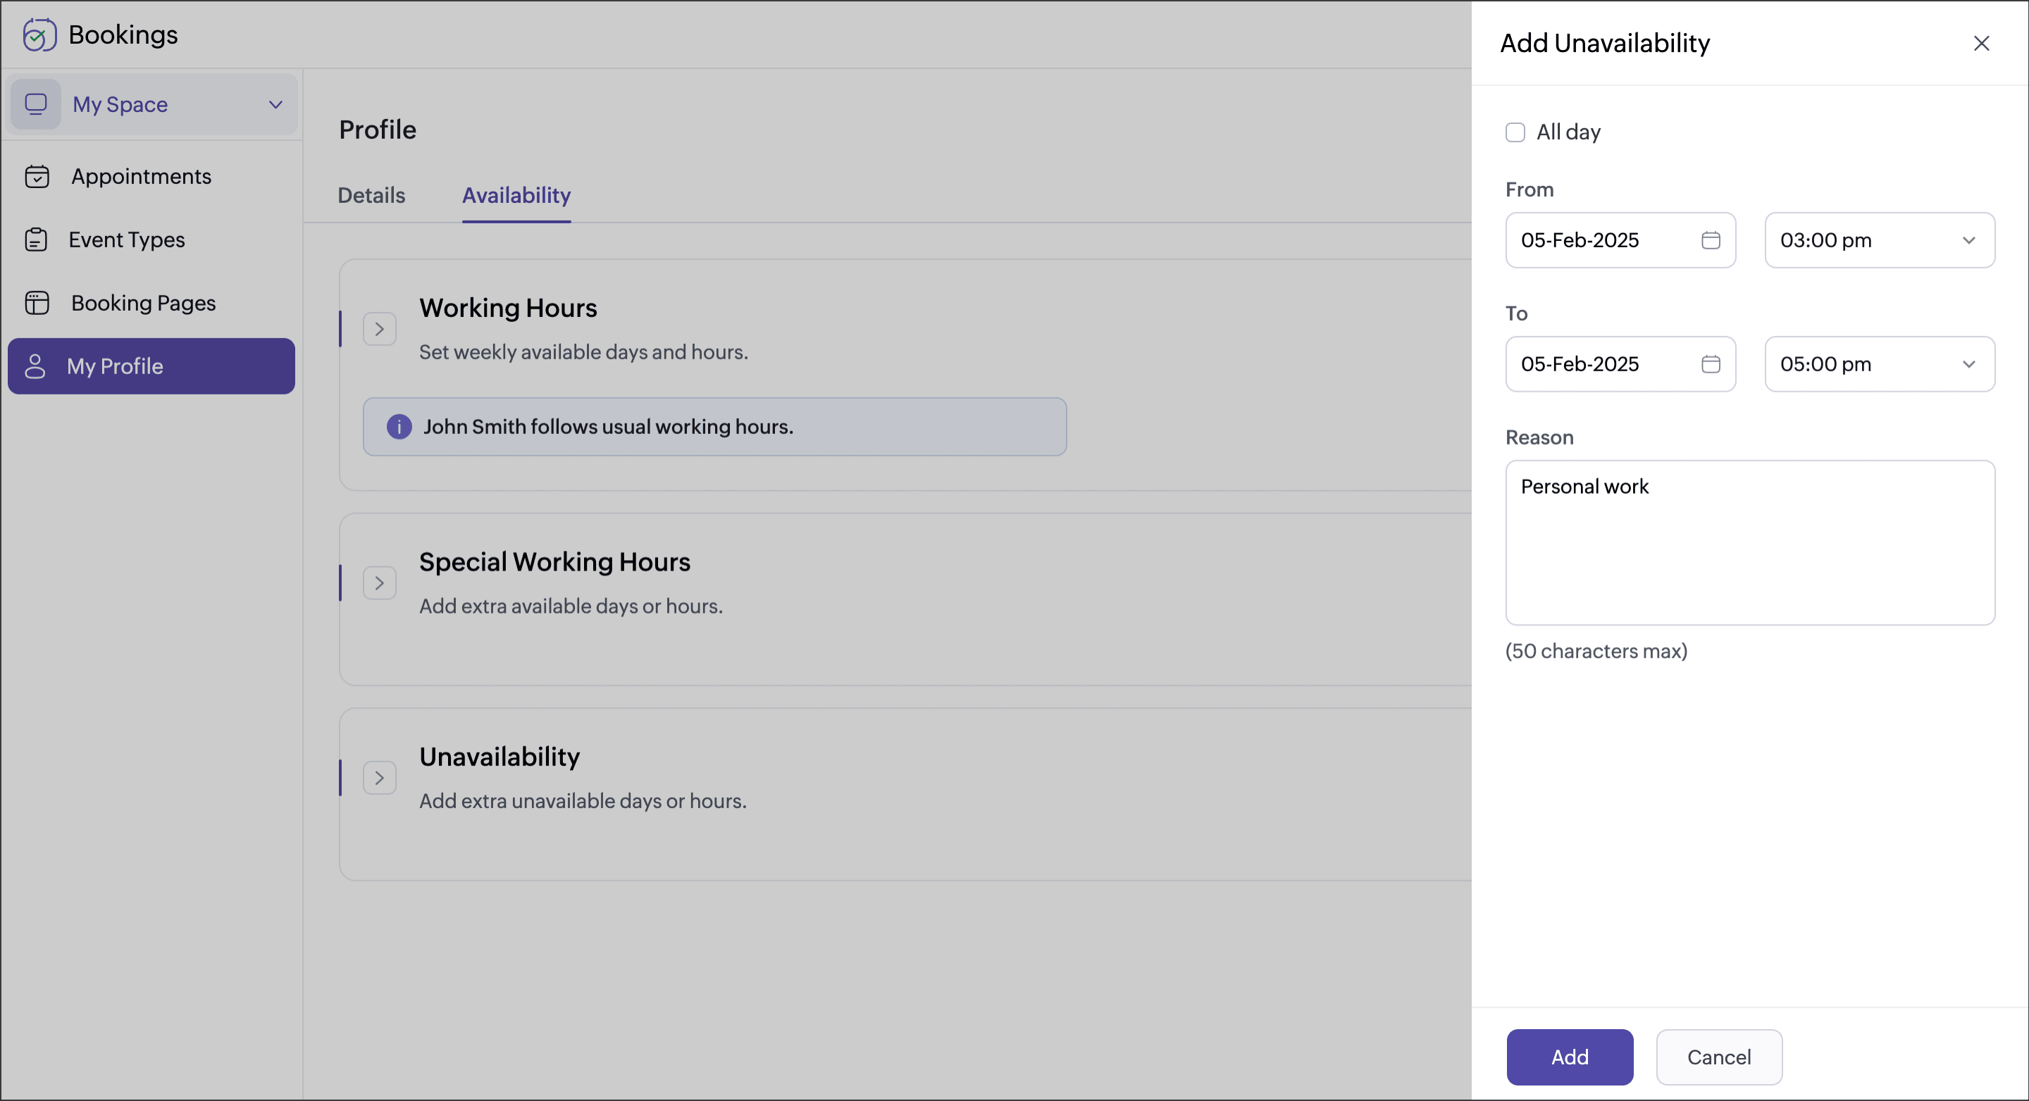
Task: Open the My Space dropdown
Action: tap(153, 104)
